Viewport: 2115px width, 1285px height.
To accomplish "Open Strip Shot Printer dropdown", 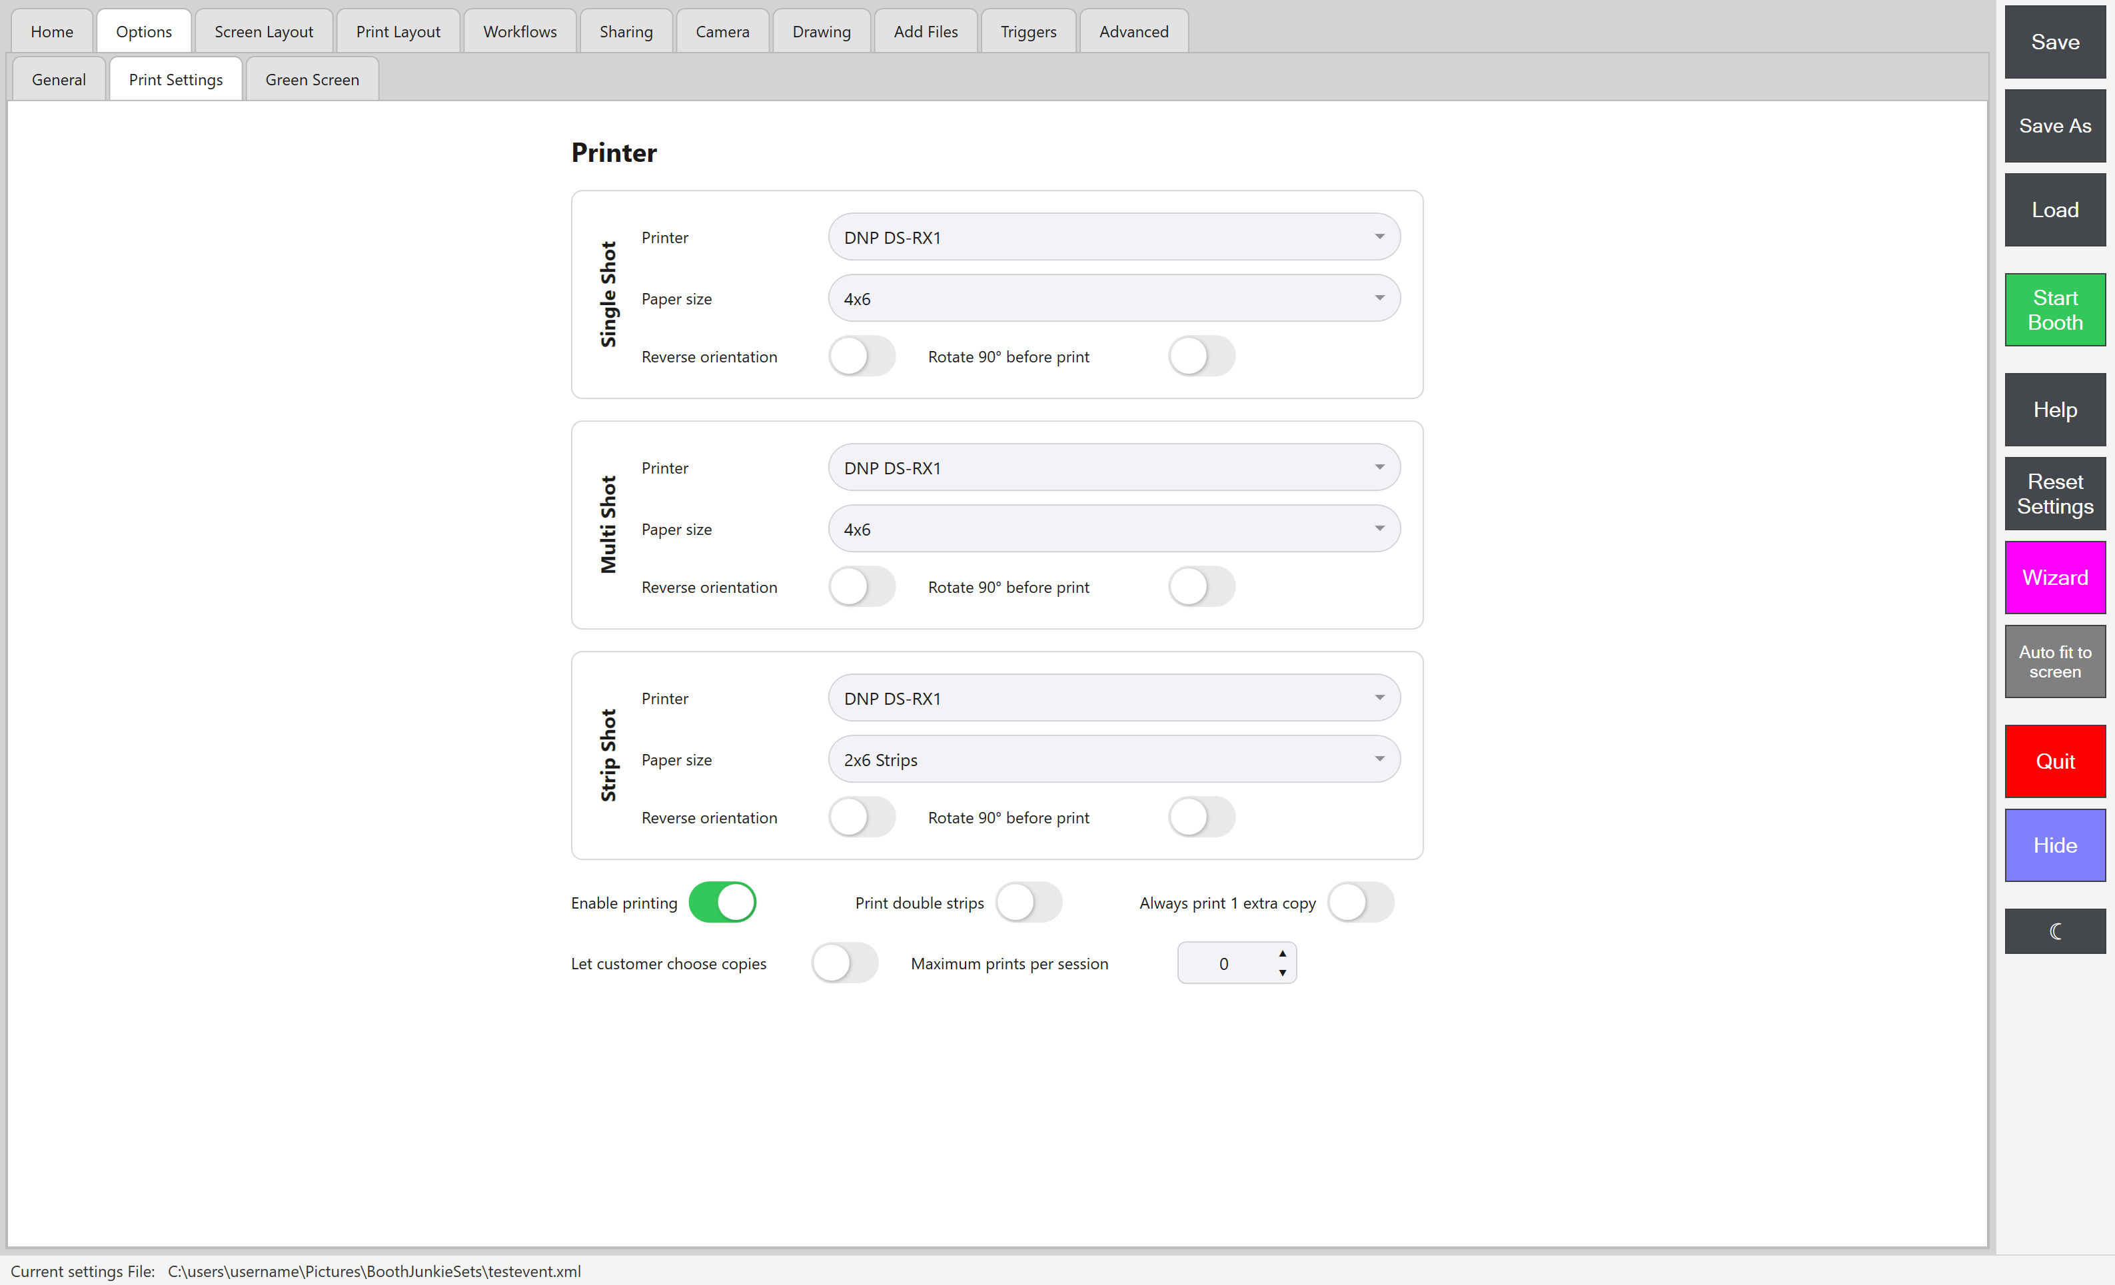I will coord(1114,698).
